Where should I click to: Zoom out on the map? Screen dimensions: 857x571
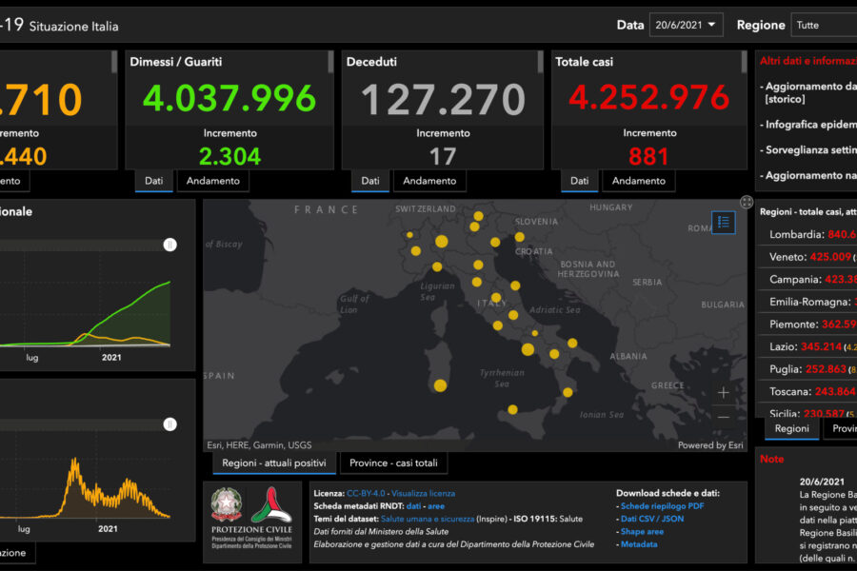pyautogui.click(x=724, y=417)
